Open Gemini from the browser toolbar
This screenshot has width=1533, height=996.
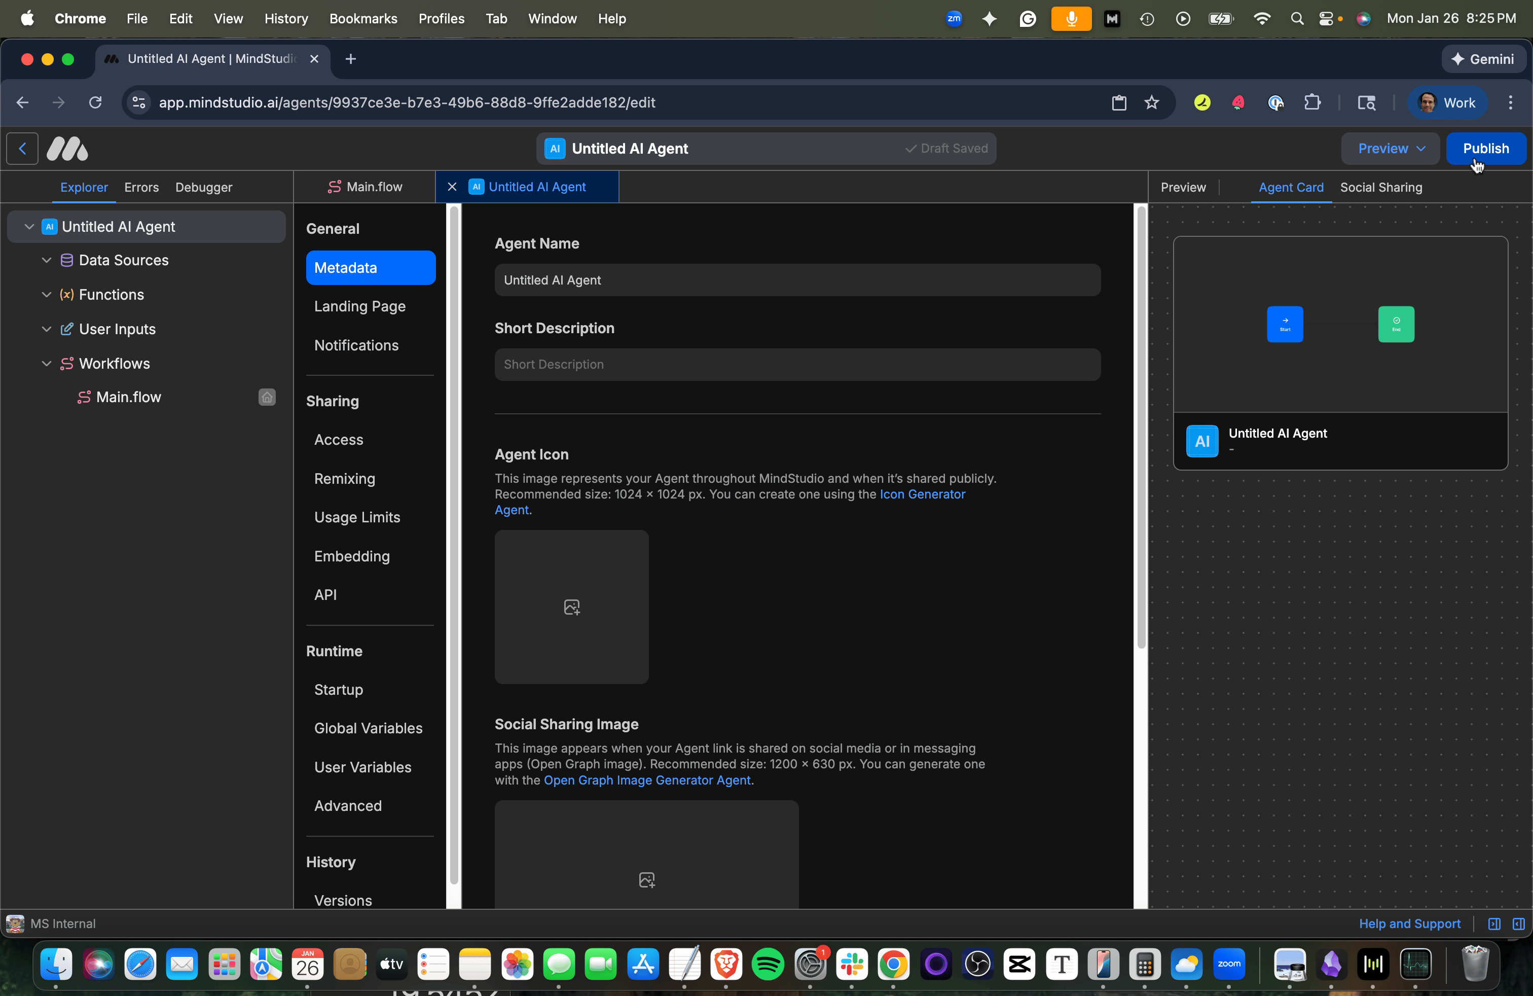click(x=1482, y=59)
